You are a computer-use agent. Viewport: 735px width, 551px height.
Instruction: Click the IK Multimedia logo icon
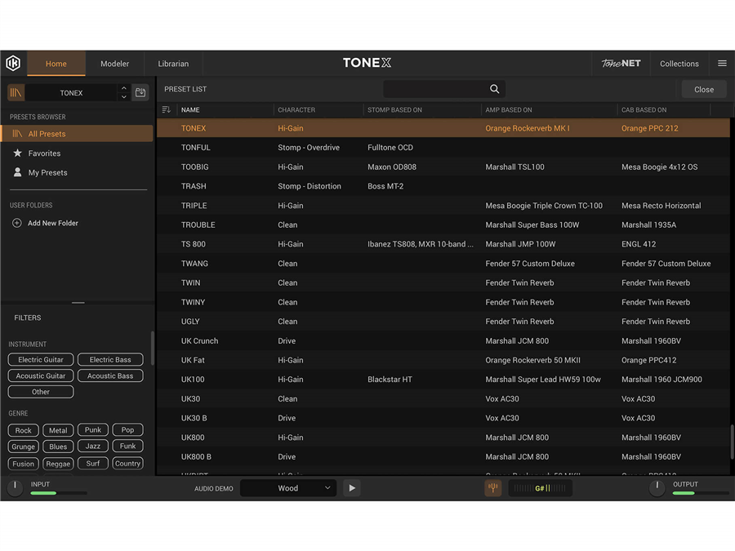[13, 64]
